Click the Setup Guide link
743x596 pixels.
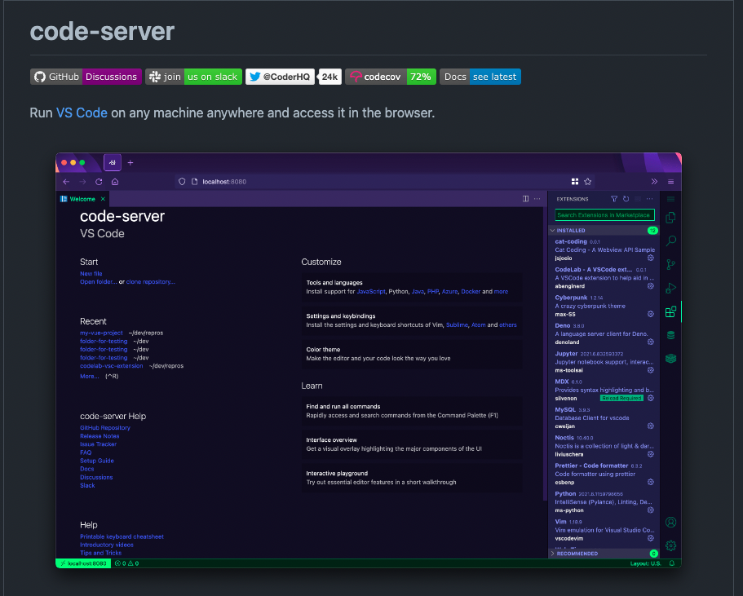pos(97,461)
